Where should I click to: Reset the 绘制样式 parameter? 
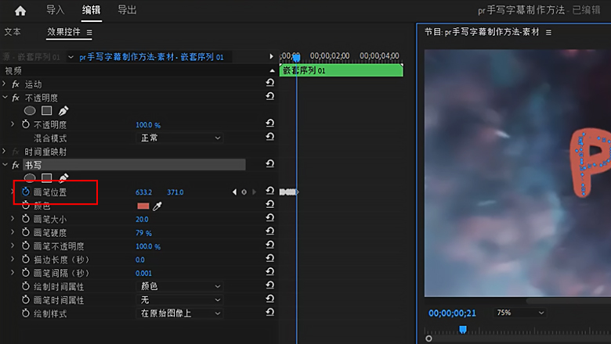(x=269, y=312)
